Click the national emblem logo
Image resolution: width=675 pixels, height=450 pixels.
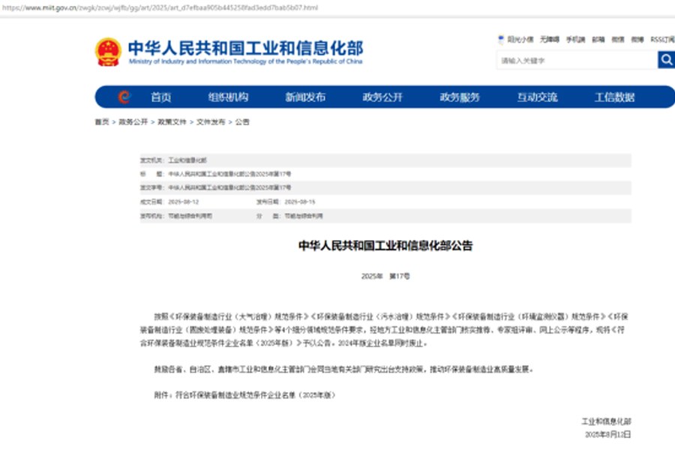click(x=108, y=52)
